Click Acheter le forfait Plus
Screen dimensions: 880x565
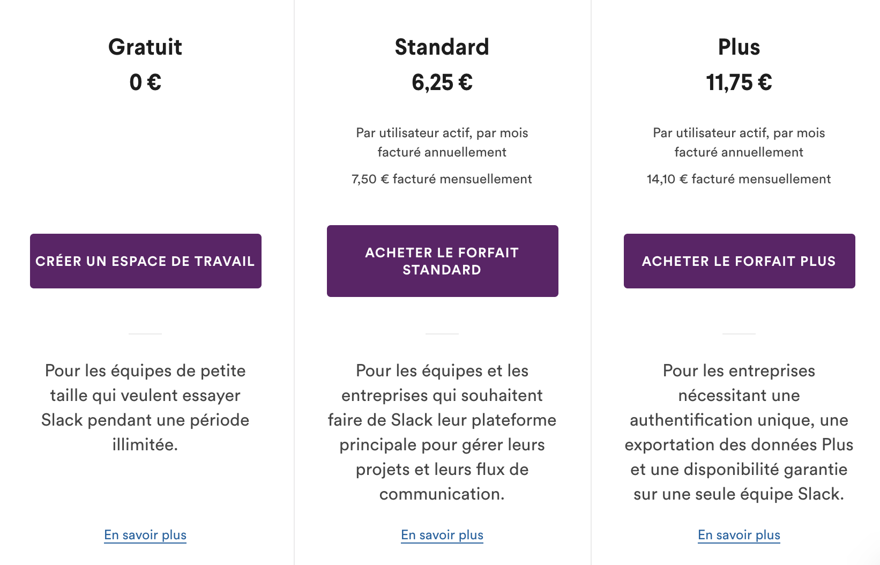click(739, 261)
